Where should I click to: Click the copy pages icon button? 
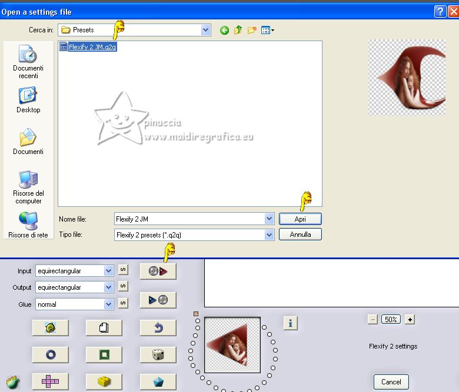coord(104,328)
